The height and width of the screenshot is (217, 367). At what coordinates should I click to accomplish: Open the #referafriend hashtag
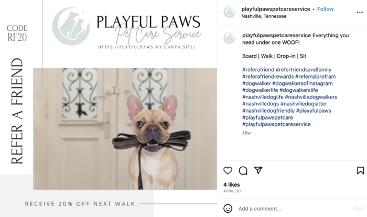pyautogui.click(x=258, y=70)
